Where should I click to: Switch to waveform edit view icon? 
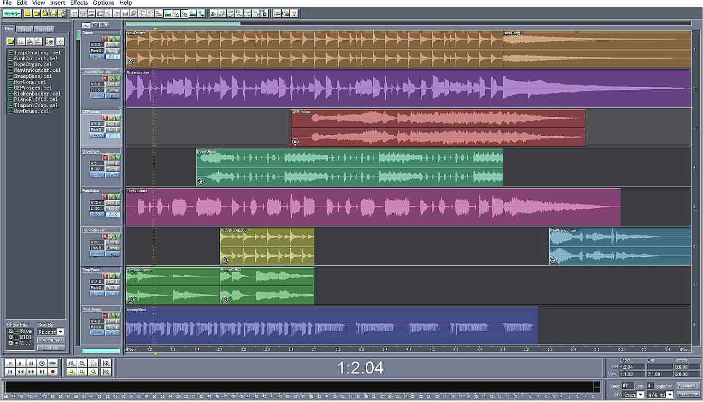12,13
